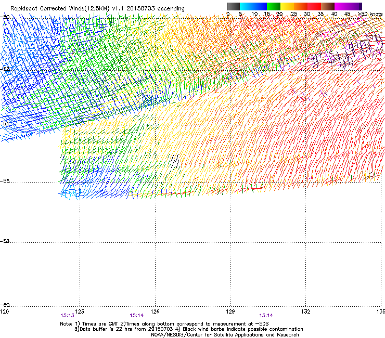Image resolution: width=385 pixels, height=338 pixels.
Task: Click the orange 25-30 knots legend swatch
Action: point(301,6)
